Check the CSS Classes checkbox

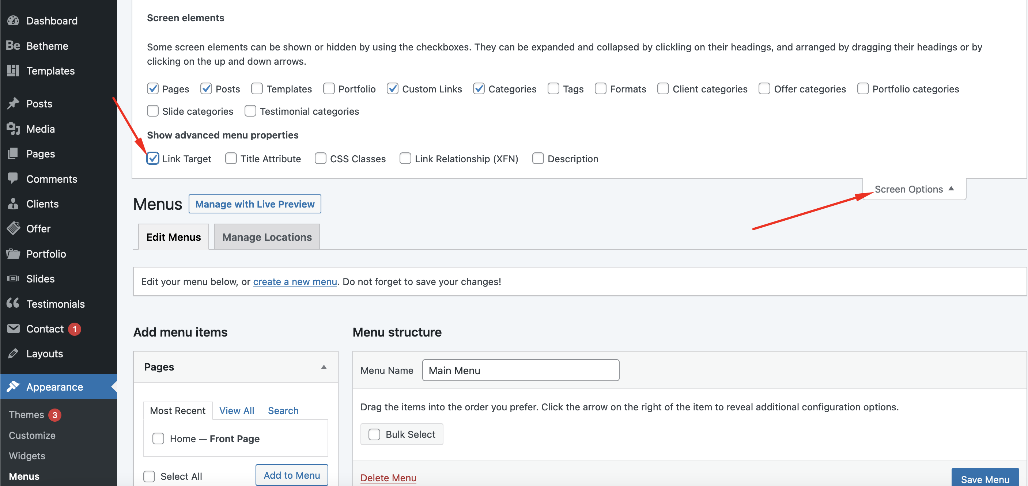pyautogui.click(x=321, y=159)
